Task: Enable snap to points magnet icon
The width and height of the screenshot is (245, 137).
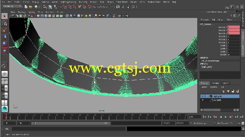Action: pos(74,7)
